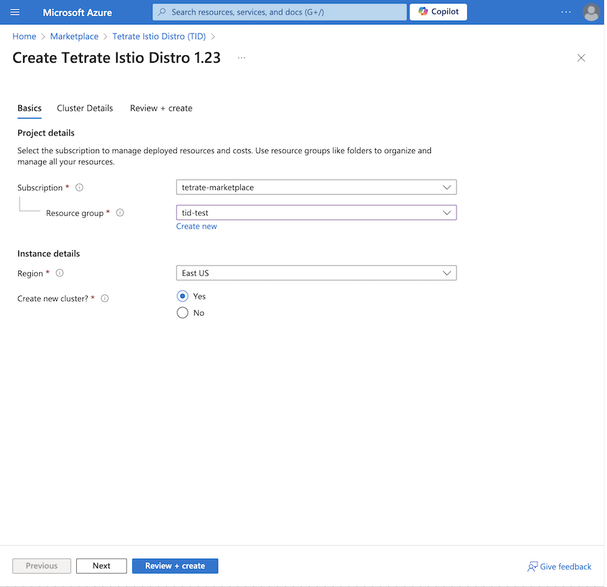Go to Marketplace breadcrumb
Viewport: 607px width, 587px height.
click(x=74, y=36)
